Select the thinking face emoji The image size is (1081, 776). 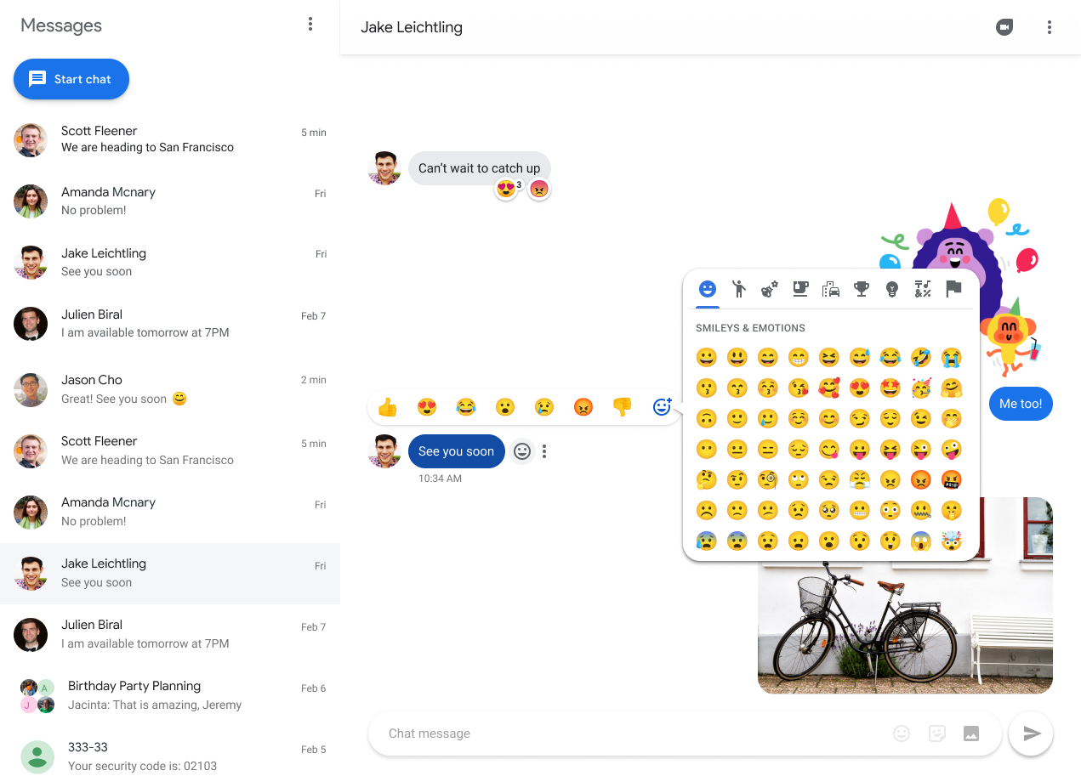tap(706, 480)
